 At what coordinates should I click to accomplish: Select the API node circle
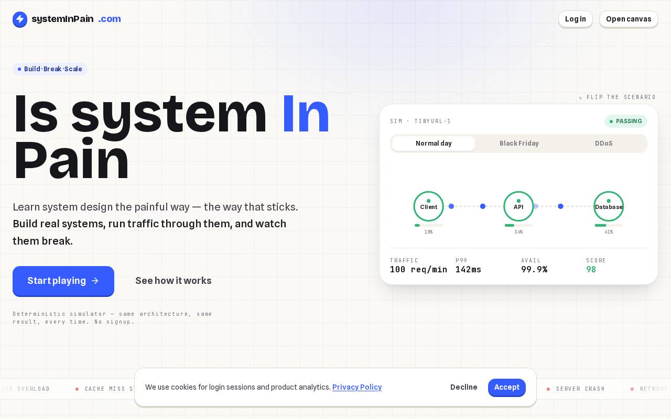(x=518, y=206)
